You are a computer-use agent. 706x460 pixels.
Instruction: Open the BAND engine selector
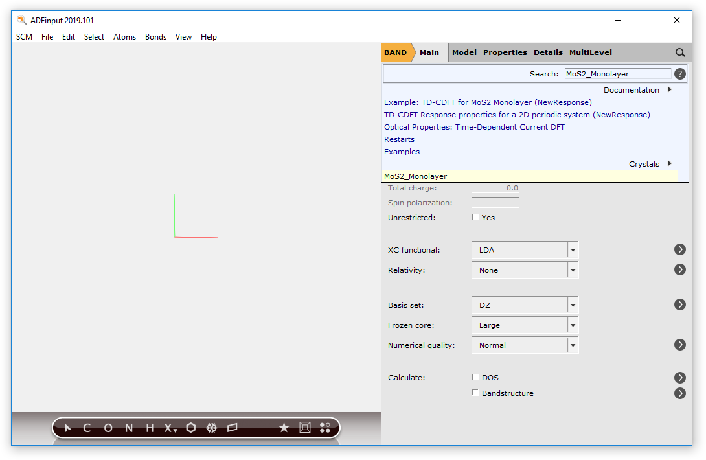[x=396, y=52]
